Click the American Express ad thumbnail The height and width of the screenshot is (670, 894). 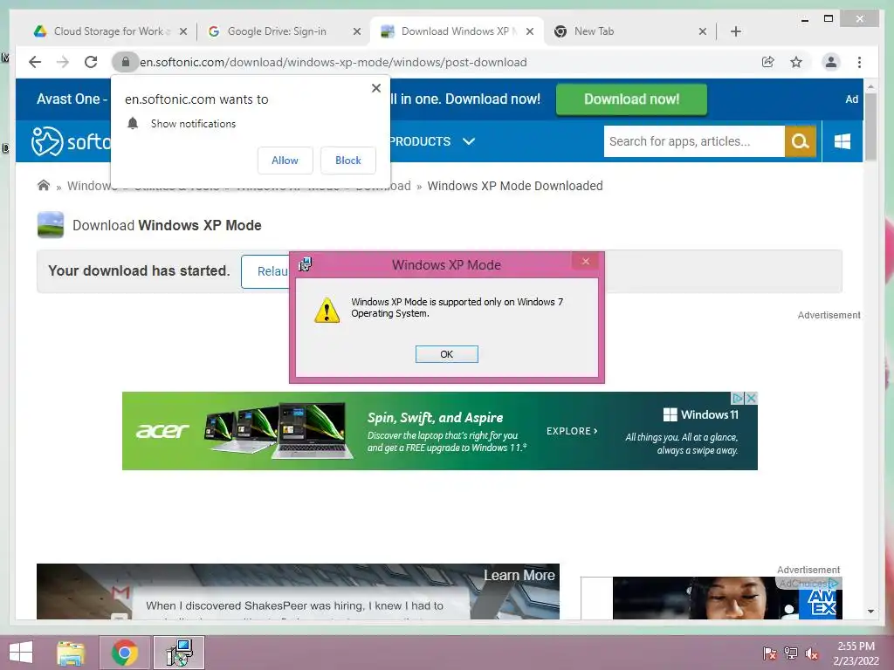[727, 598]
